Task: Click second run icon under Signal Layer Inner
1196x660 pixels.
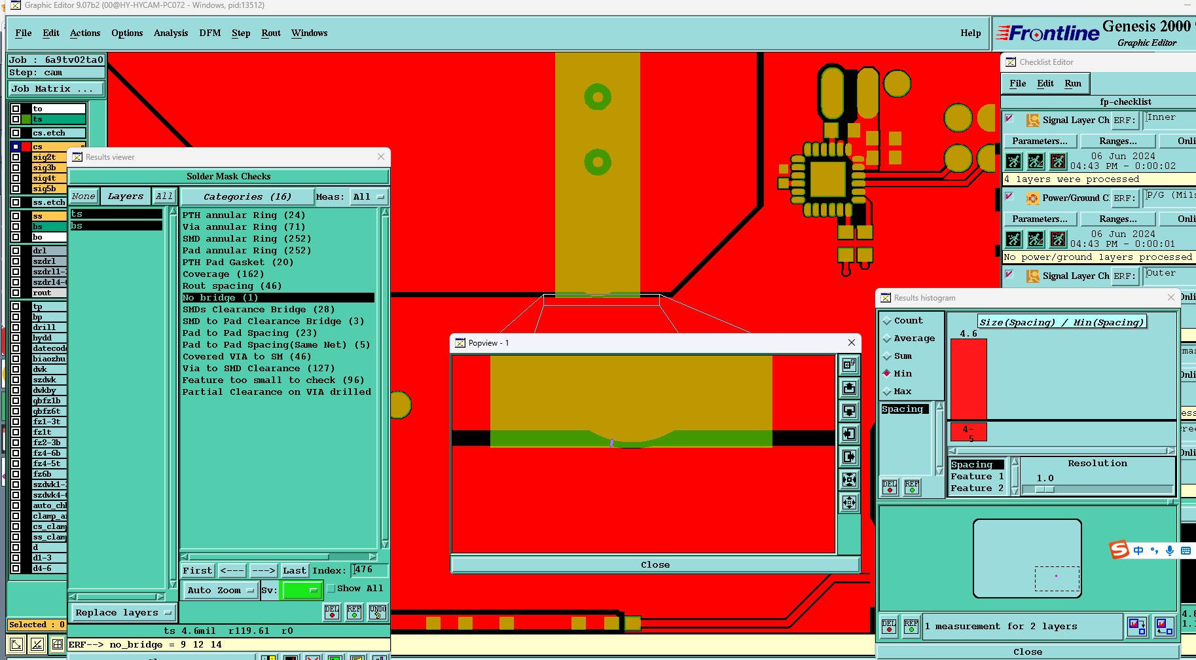Action: 1036,161
